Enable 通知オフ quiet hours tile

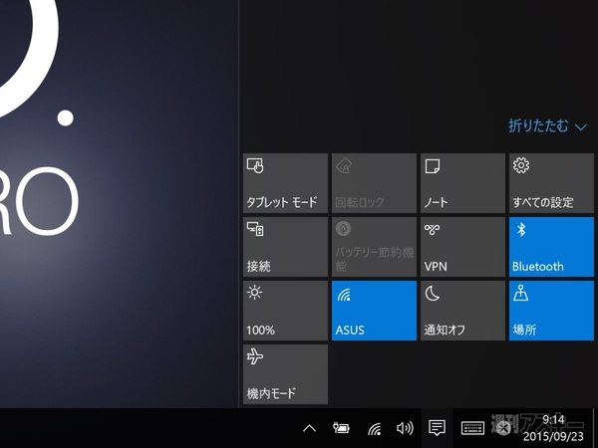462,311
